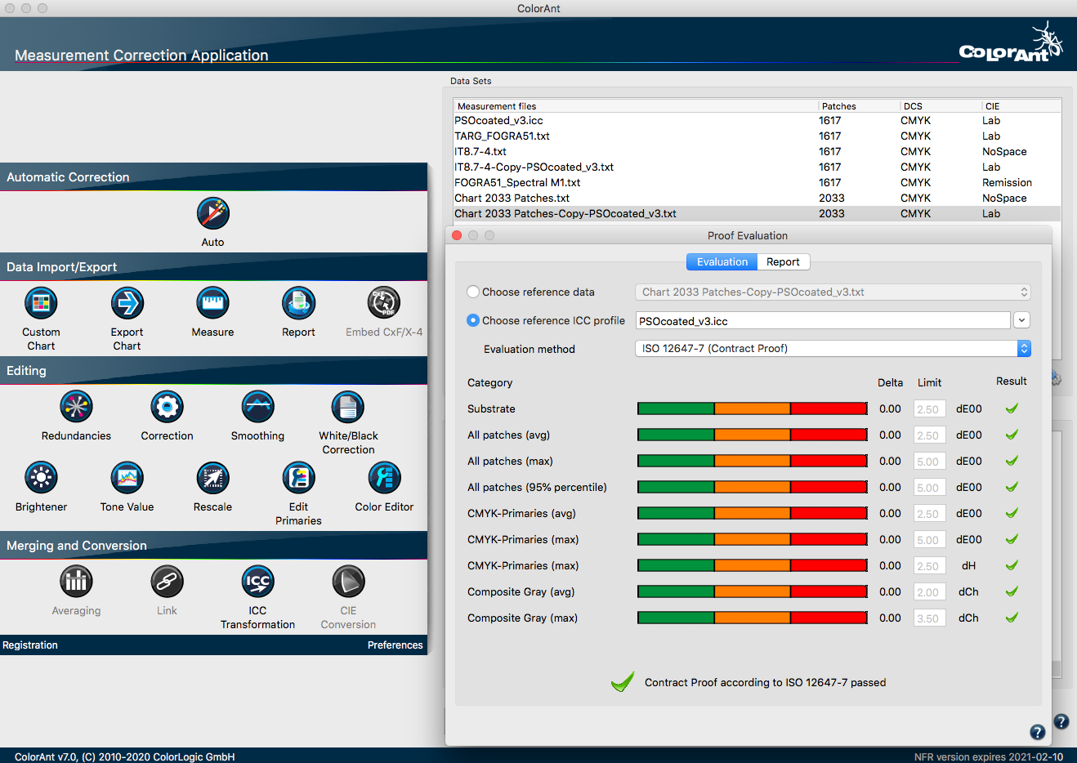Launch the Measure tool
The height and width of the screenshot is (763, 1077).
coord(212,304)
